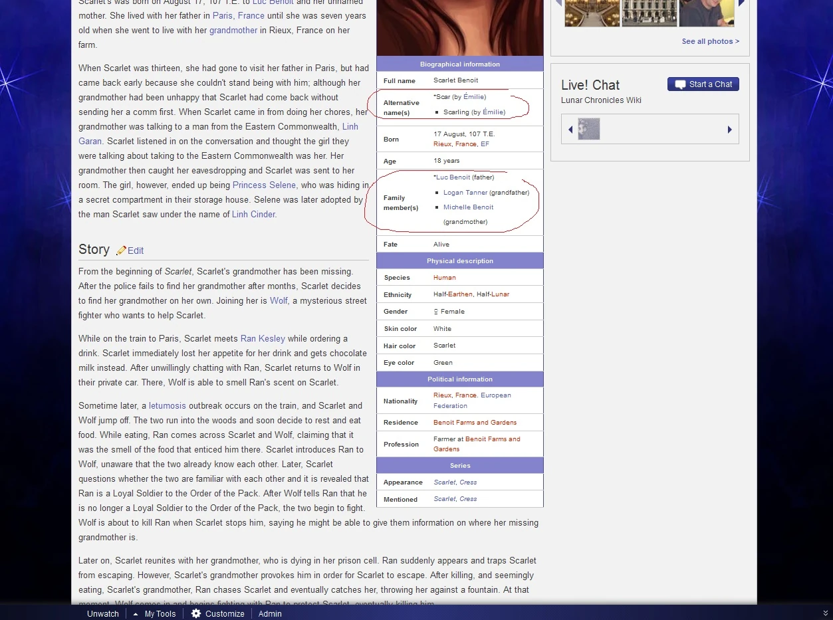Screen dimensions: 833x620
Task: Click the speech bubble on Start a Chat
Action: coord(680,84)
